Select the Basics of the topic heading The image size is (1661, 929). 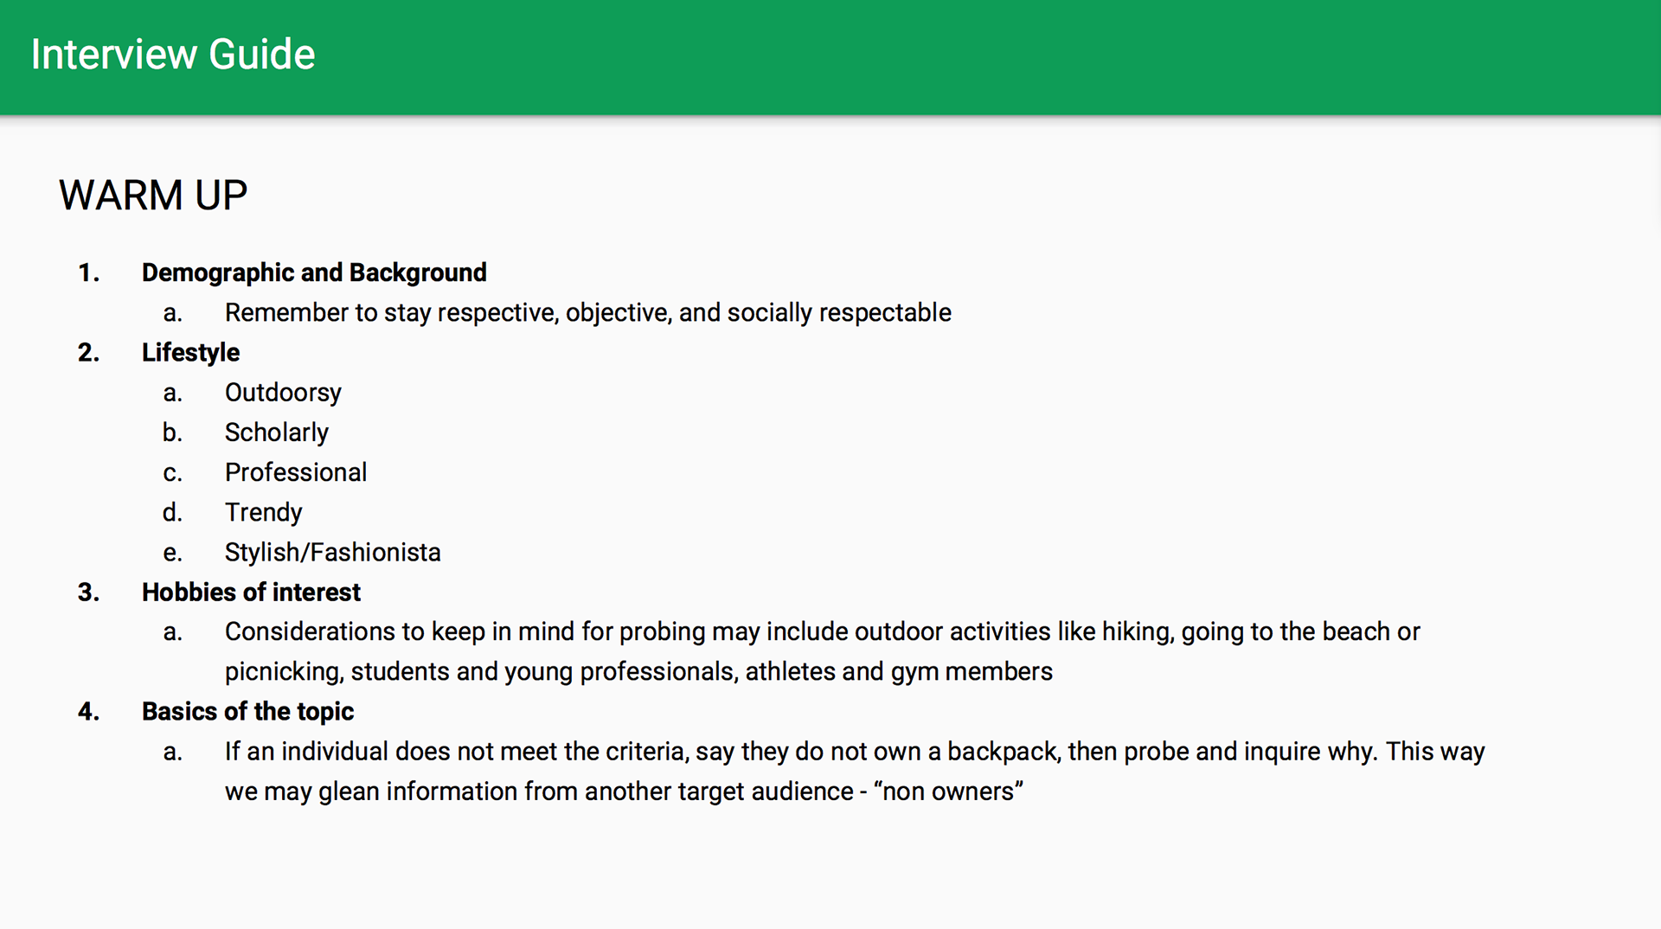tap(247, 712)
